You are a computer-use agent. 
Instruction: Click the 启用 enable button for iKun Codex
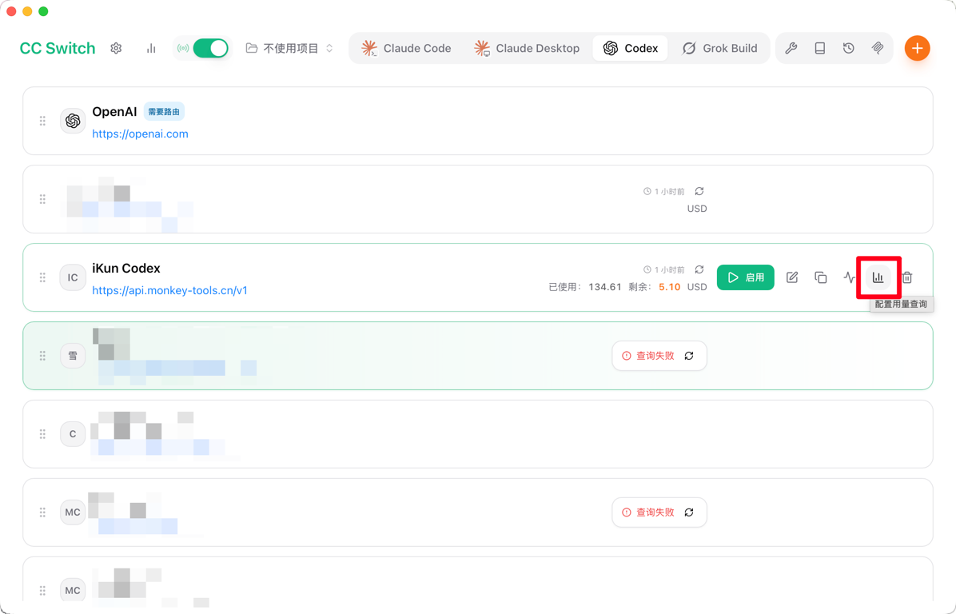pos(746,277)
